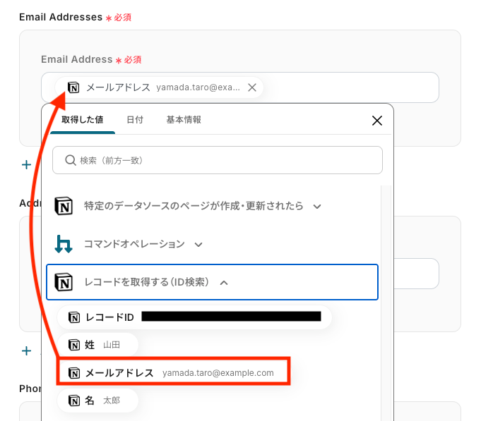Click the Notion icon in the Email Address chip

click(x=73, y=87)
